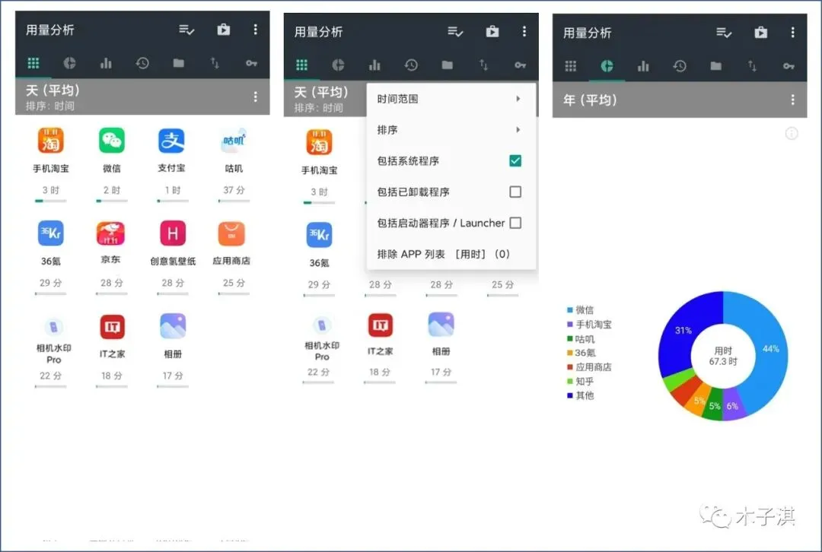Screen dimensions: 822x552
Task: Click the 微信 legend entry
Action: pos(580,309)
